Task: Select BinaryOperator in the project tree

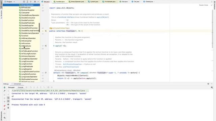Action: (21, 5)
